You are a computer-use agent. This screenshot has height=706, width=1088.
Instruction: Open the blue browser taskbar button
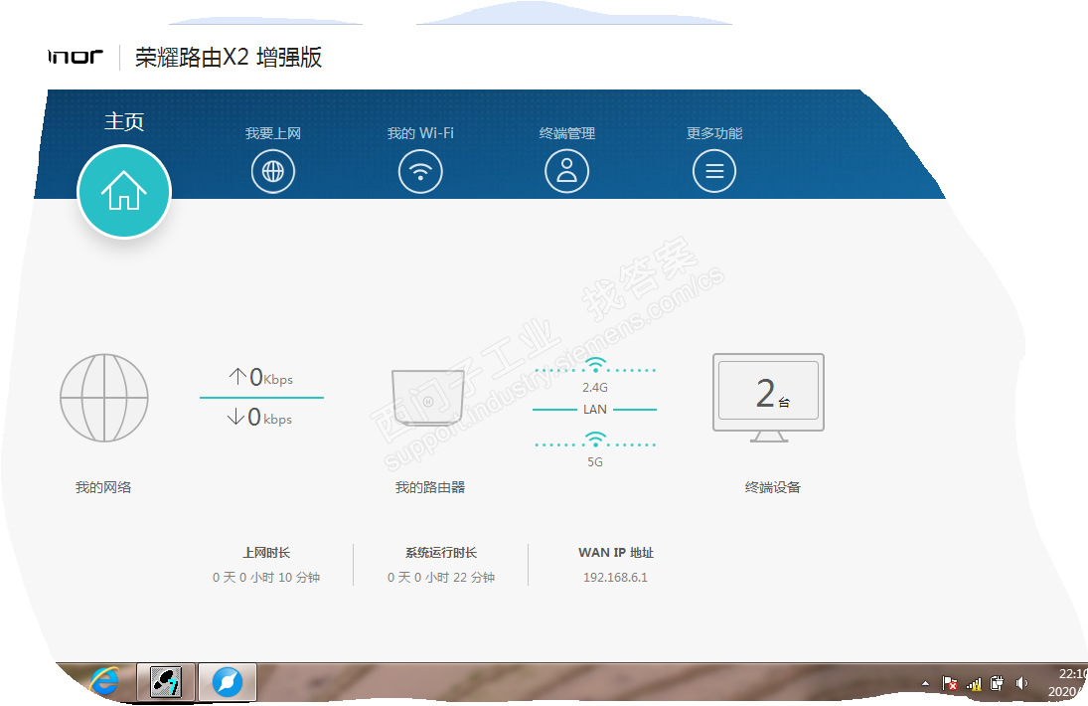tap(228, 682)
